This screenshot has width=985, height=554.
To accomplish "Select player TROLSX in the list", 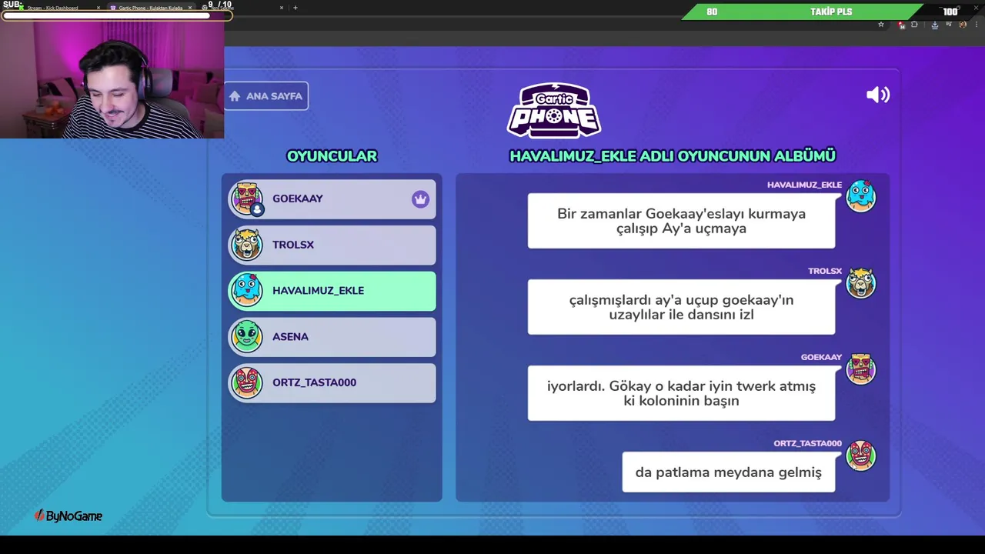I will click(x=332, y=245).
